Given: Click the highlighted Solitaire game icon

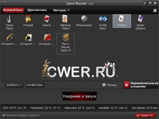Looking at the screenshot, I should coord(122,21).
